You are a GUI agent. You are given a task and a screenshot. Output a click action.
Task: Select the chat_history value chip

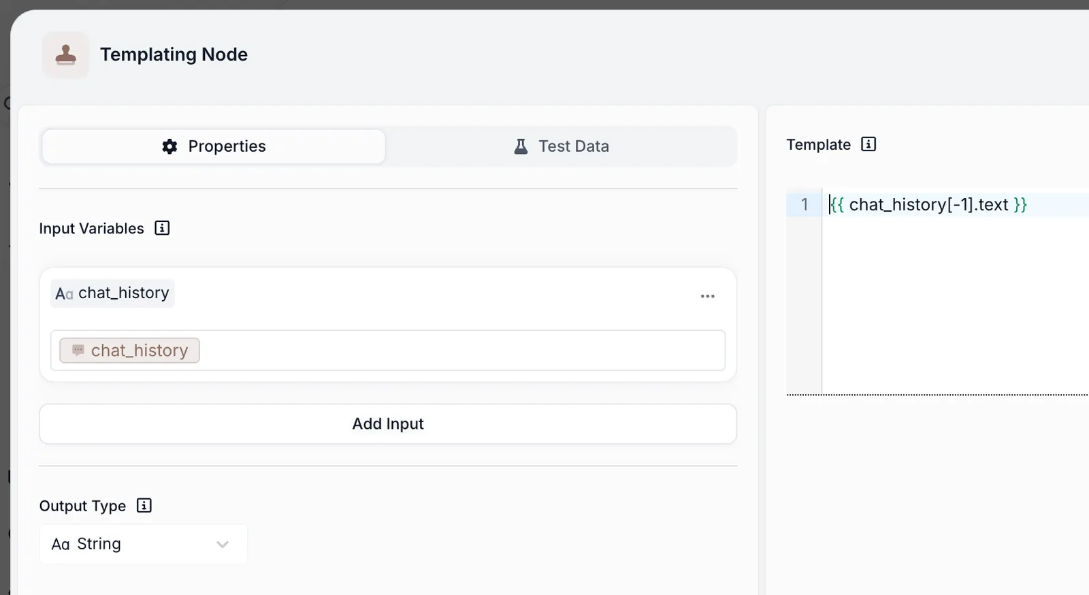coord(129,351)
